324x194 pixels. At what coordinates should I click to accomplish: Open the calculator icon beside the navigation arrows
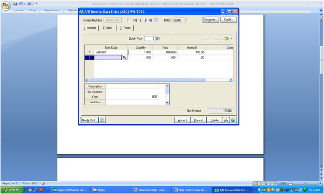[156, 20]
